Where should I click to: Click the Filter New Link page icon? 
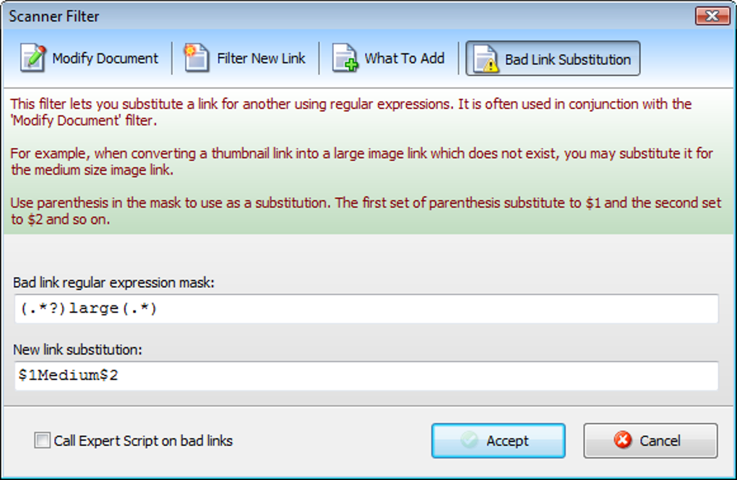197,58
